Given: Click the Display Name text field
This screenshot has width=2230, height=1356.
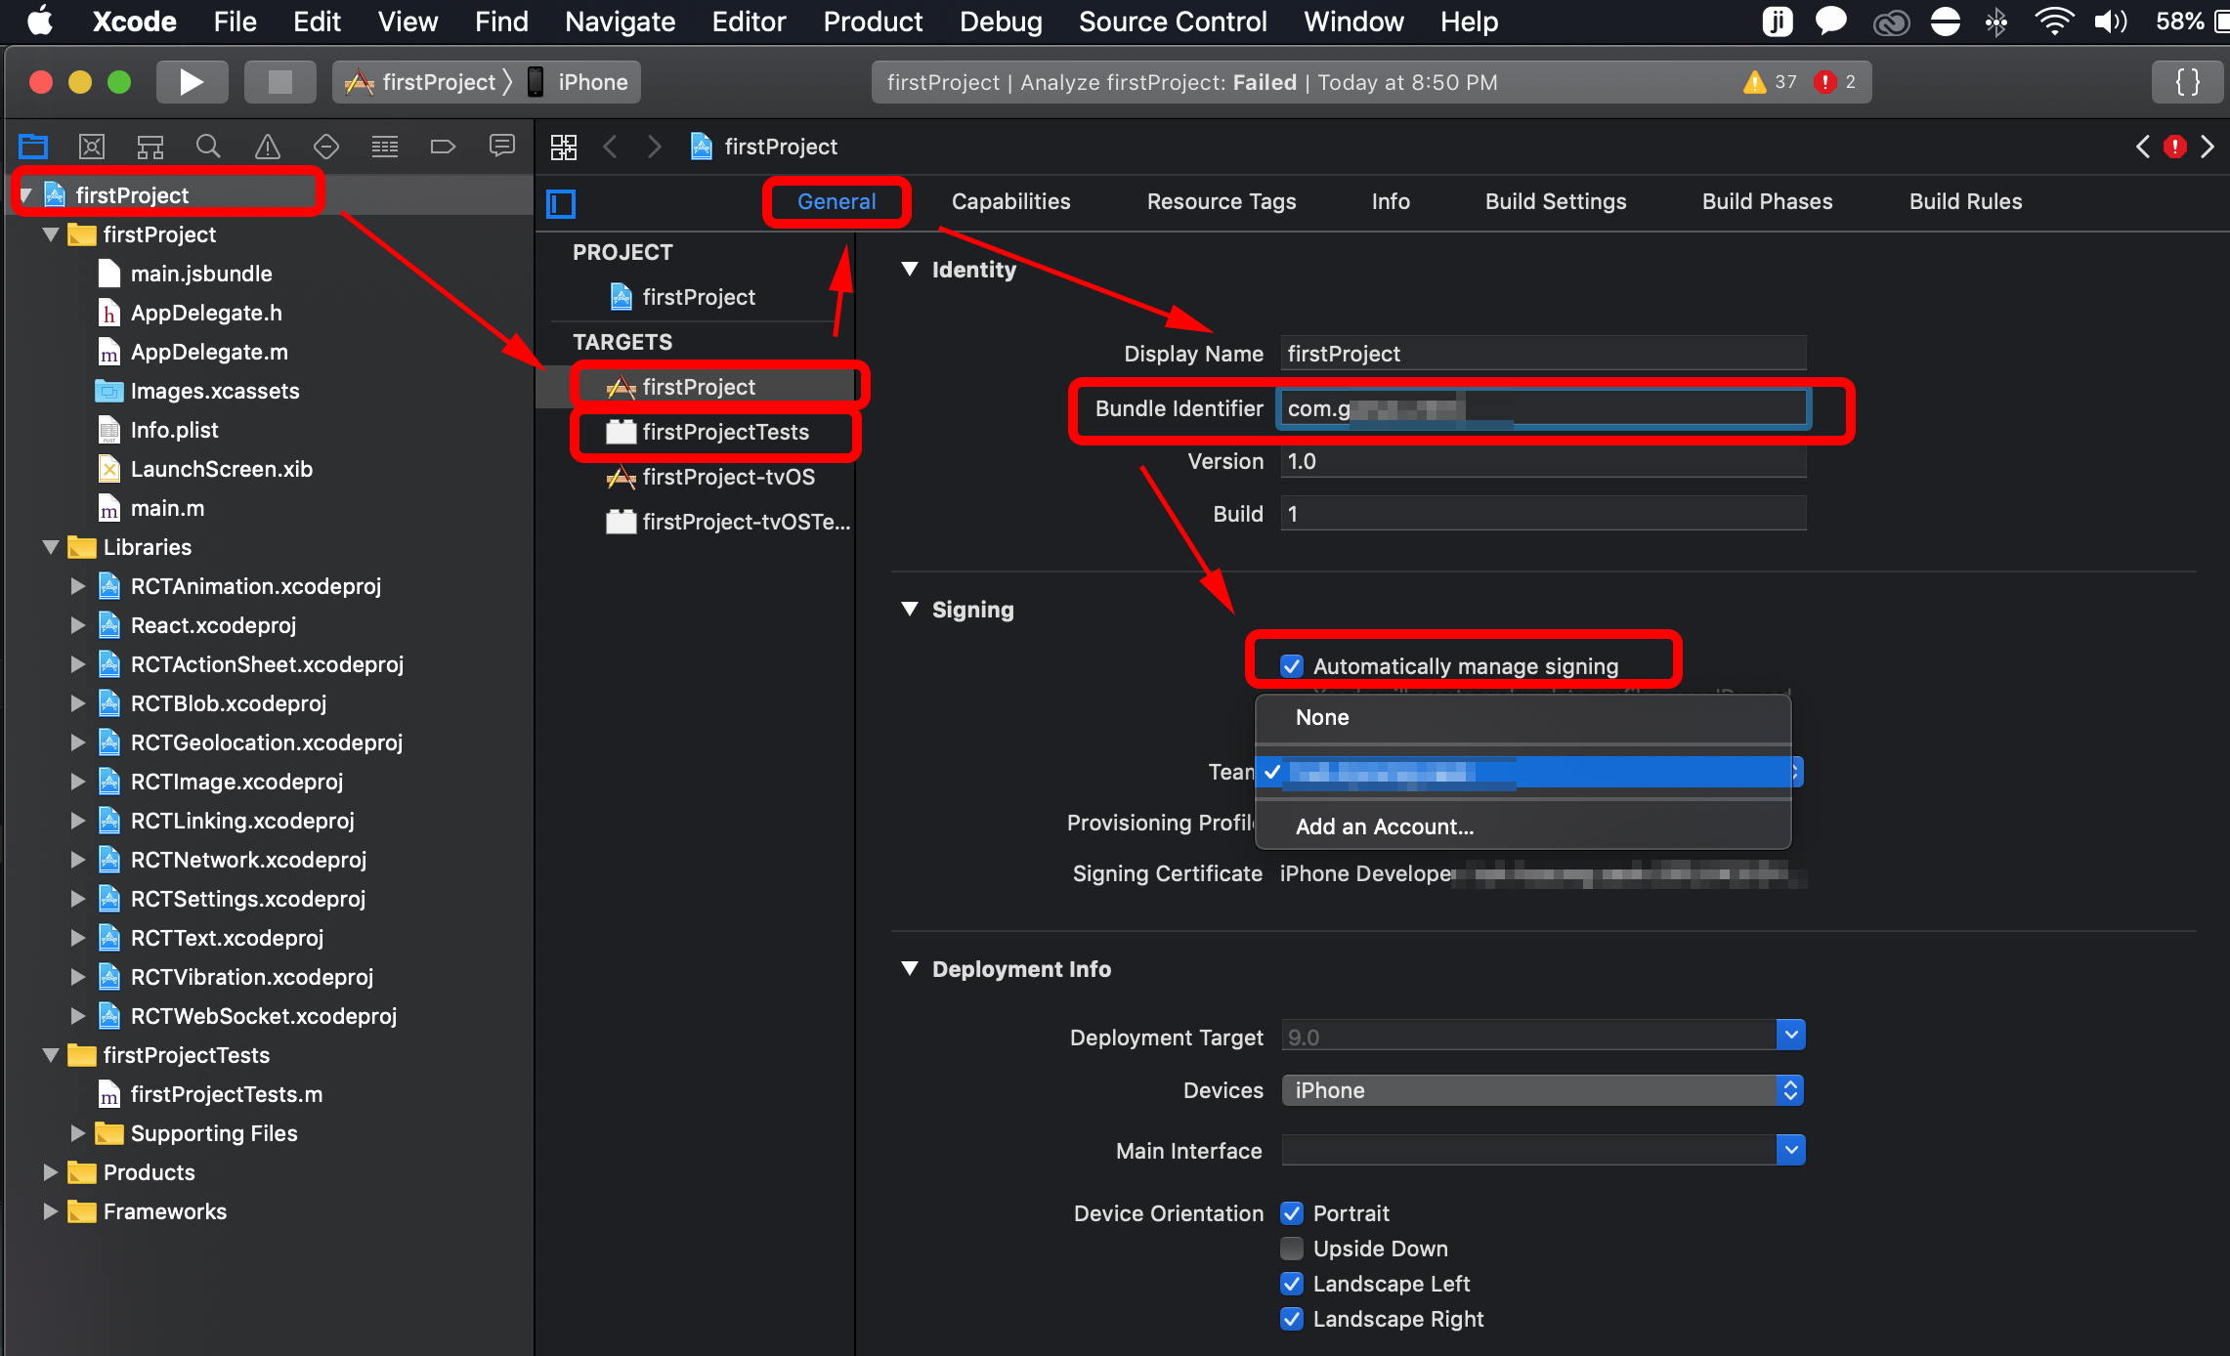Looking at the screenshot, I should click(x=1542, y=354).
